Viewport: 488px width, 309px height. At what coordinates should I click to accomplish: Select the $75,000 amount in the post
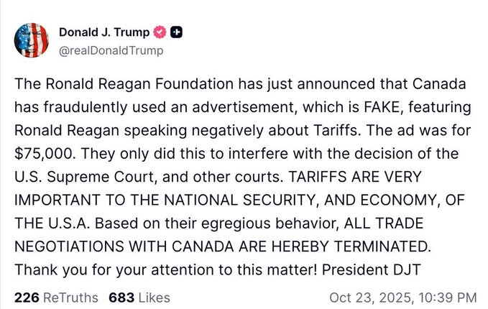(45, 153)
